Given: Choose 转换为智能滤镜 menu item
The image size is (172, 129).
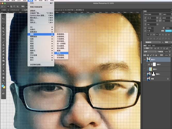Looking at the screenshot, I should click(x=41, y=7).
